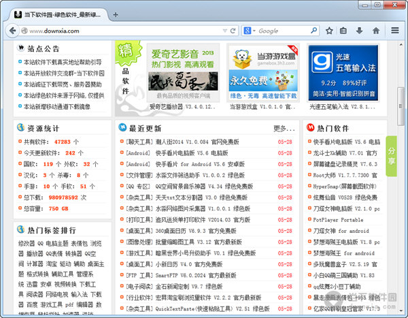This screenshot has height=318, width=408.
Task: Click the search magnifier icon
Action: coord(313,31)
